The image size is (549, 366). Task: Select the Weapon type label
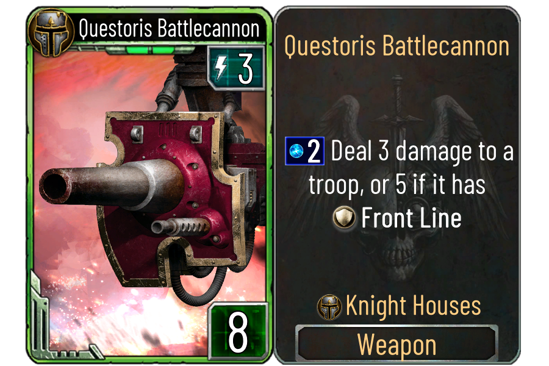(x=396, y=345)
